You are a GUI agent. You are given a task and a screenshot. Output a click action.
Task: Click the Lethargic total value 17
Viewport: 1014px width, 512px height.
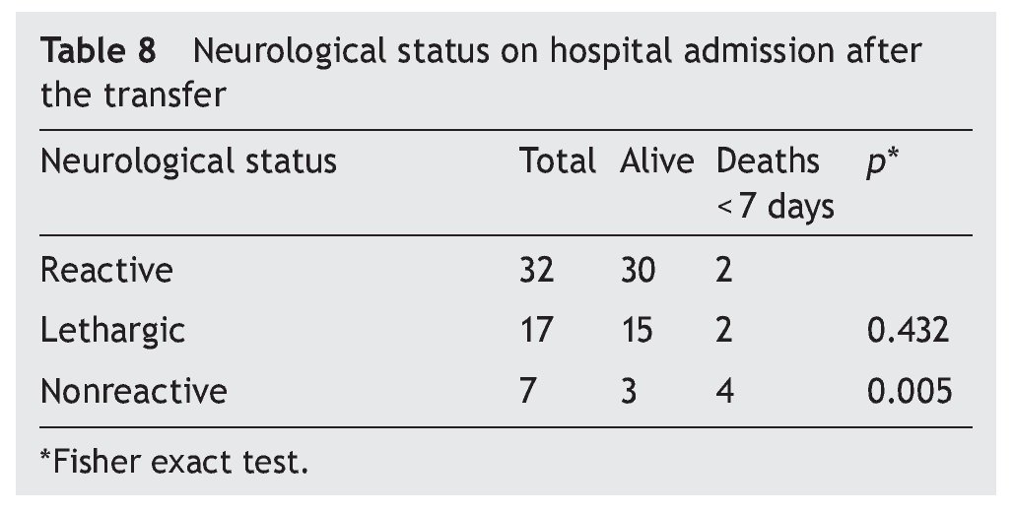537,331
